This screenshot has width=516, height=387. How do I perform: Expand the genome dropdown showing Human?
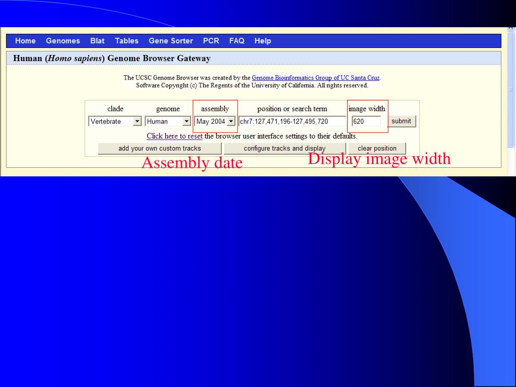point(168,121)
